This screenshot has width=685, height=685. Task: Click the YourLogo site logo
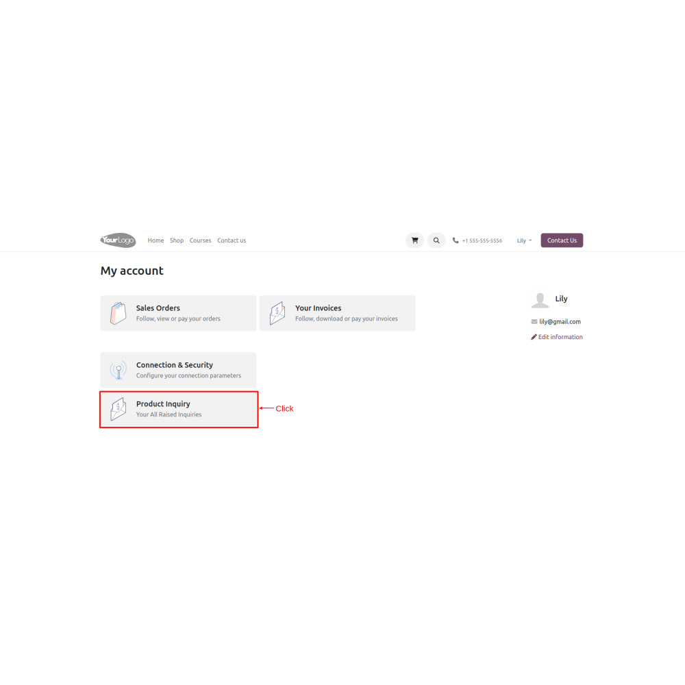[118, 240]
